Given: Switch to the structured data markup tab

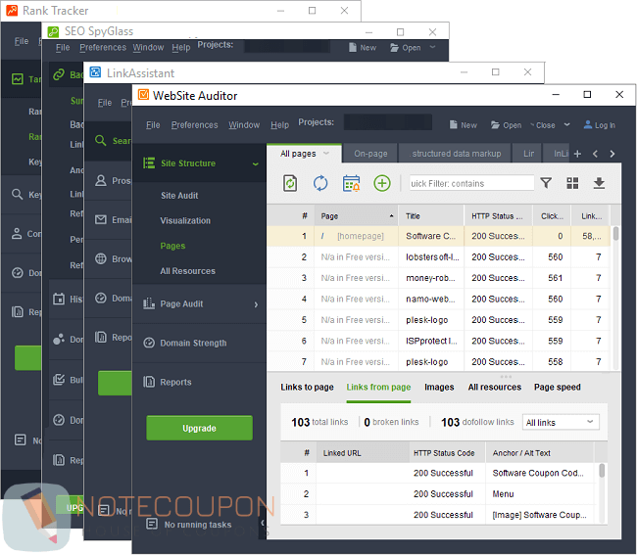Looking at the screenshot, I should click(x=457, y=154).
